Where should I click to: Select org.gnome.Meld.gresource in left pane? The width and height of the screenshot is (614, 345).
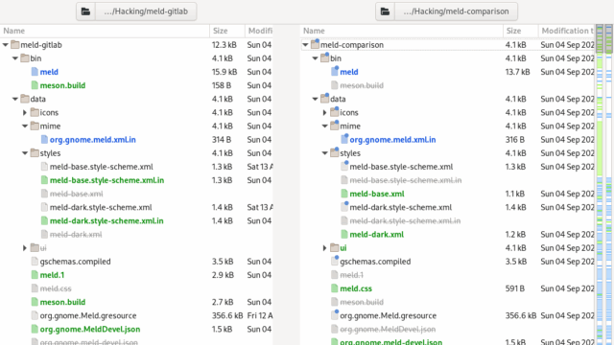click(x=88, y=315)
